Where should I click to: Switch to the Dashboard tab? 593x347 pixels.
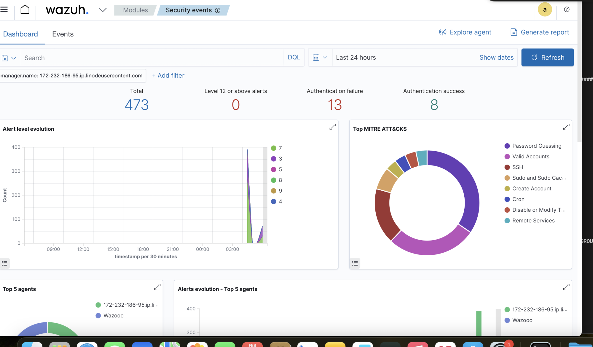pos(20,34)
